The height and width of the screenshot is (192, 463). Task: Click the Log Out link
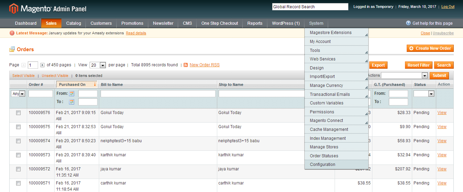click(448, 7)
